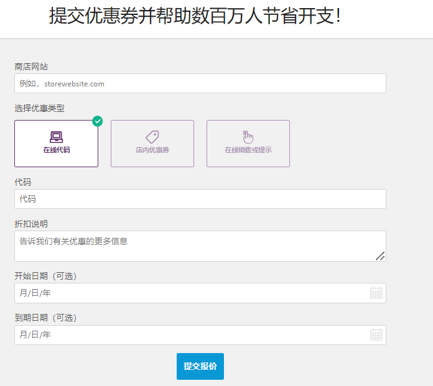Click the price tag icon for 店内优惠券
Screen dimensions: 433x386
[152, 137]
